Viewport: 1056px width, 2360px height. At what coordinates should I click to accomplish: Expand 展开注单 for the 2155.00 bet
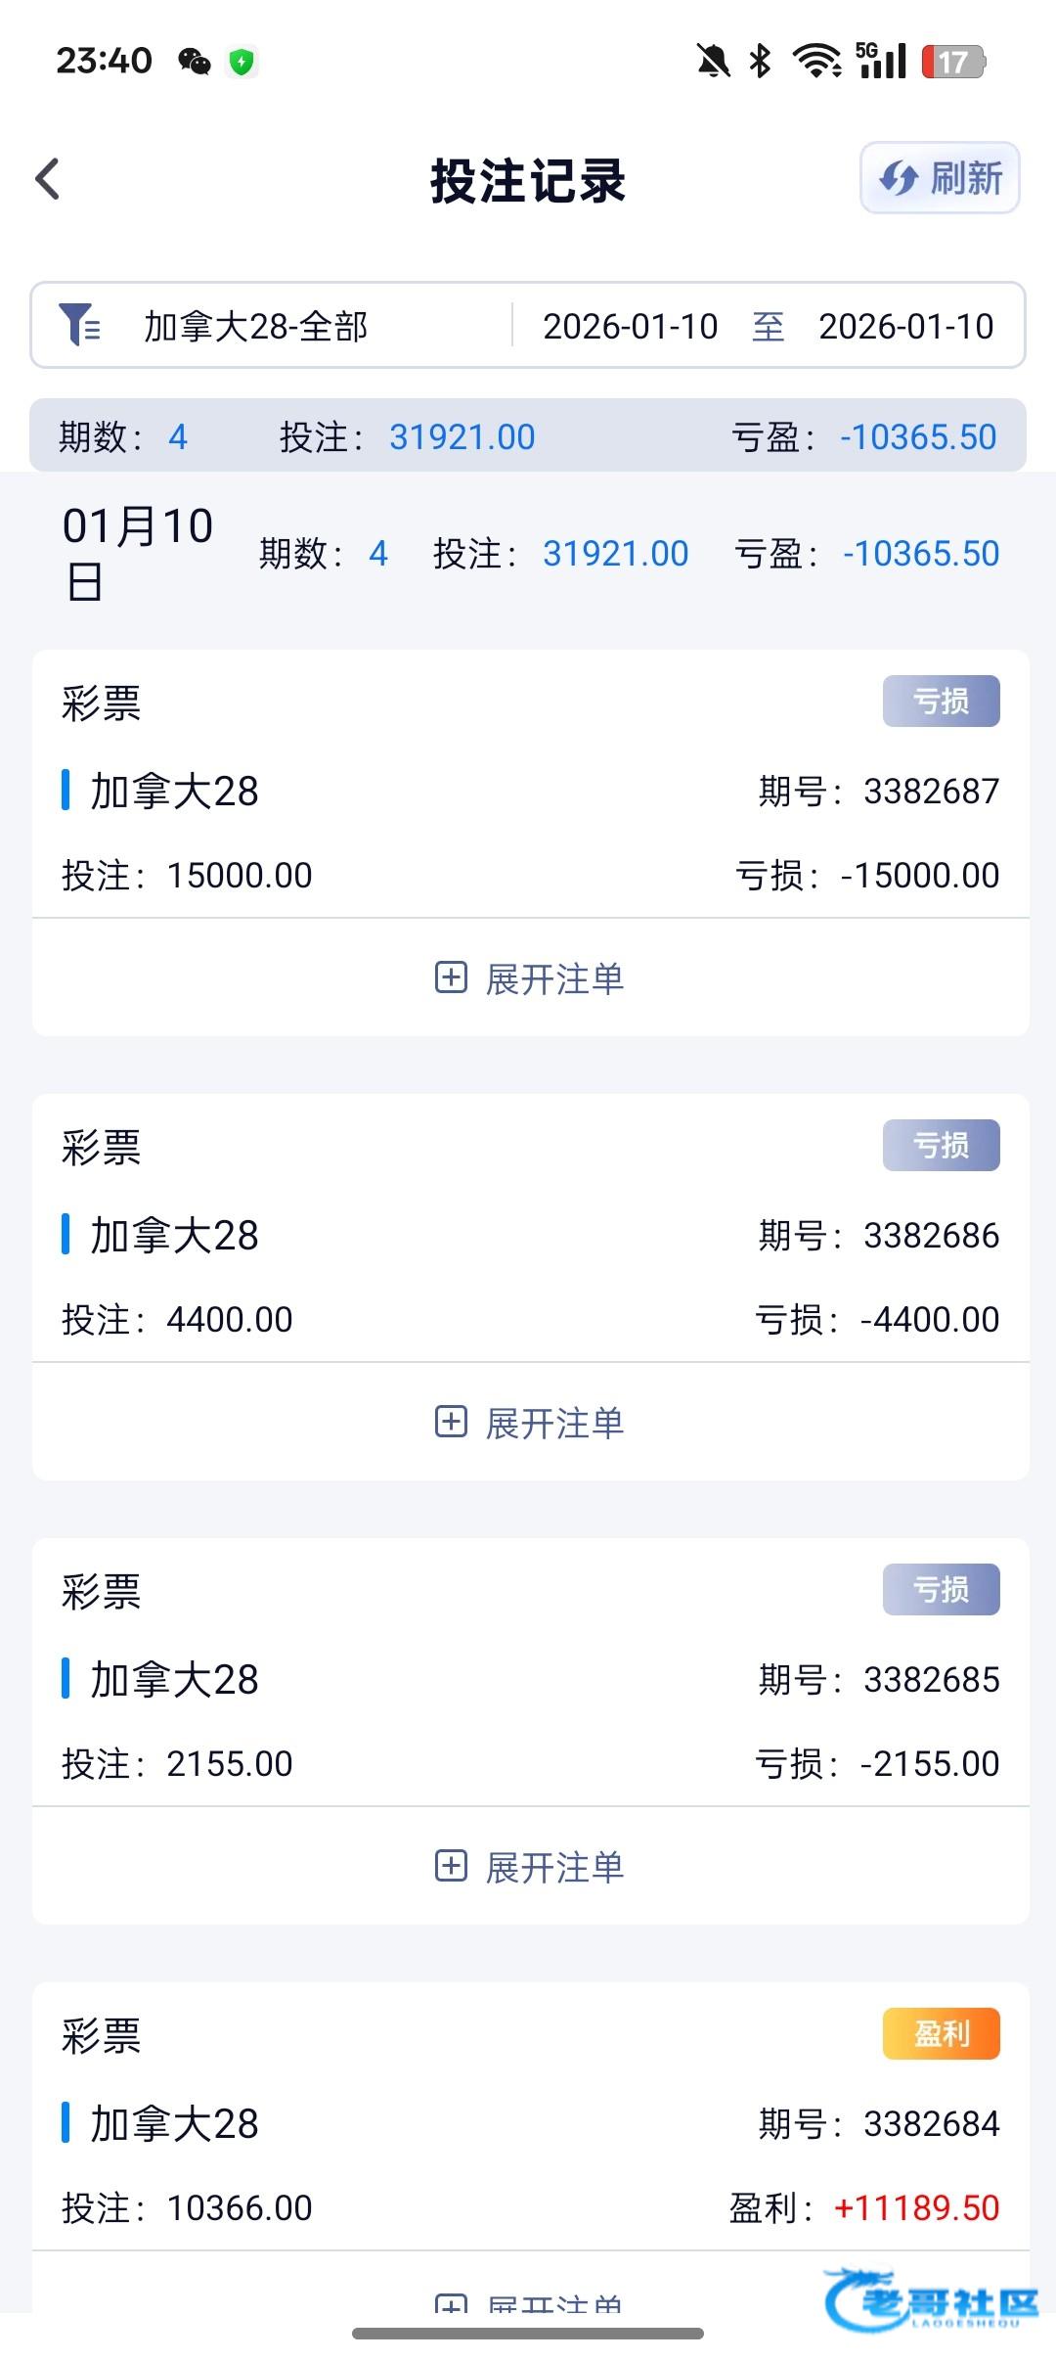[x=554, y=1867]
